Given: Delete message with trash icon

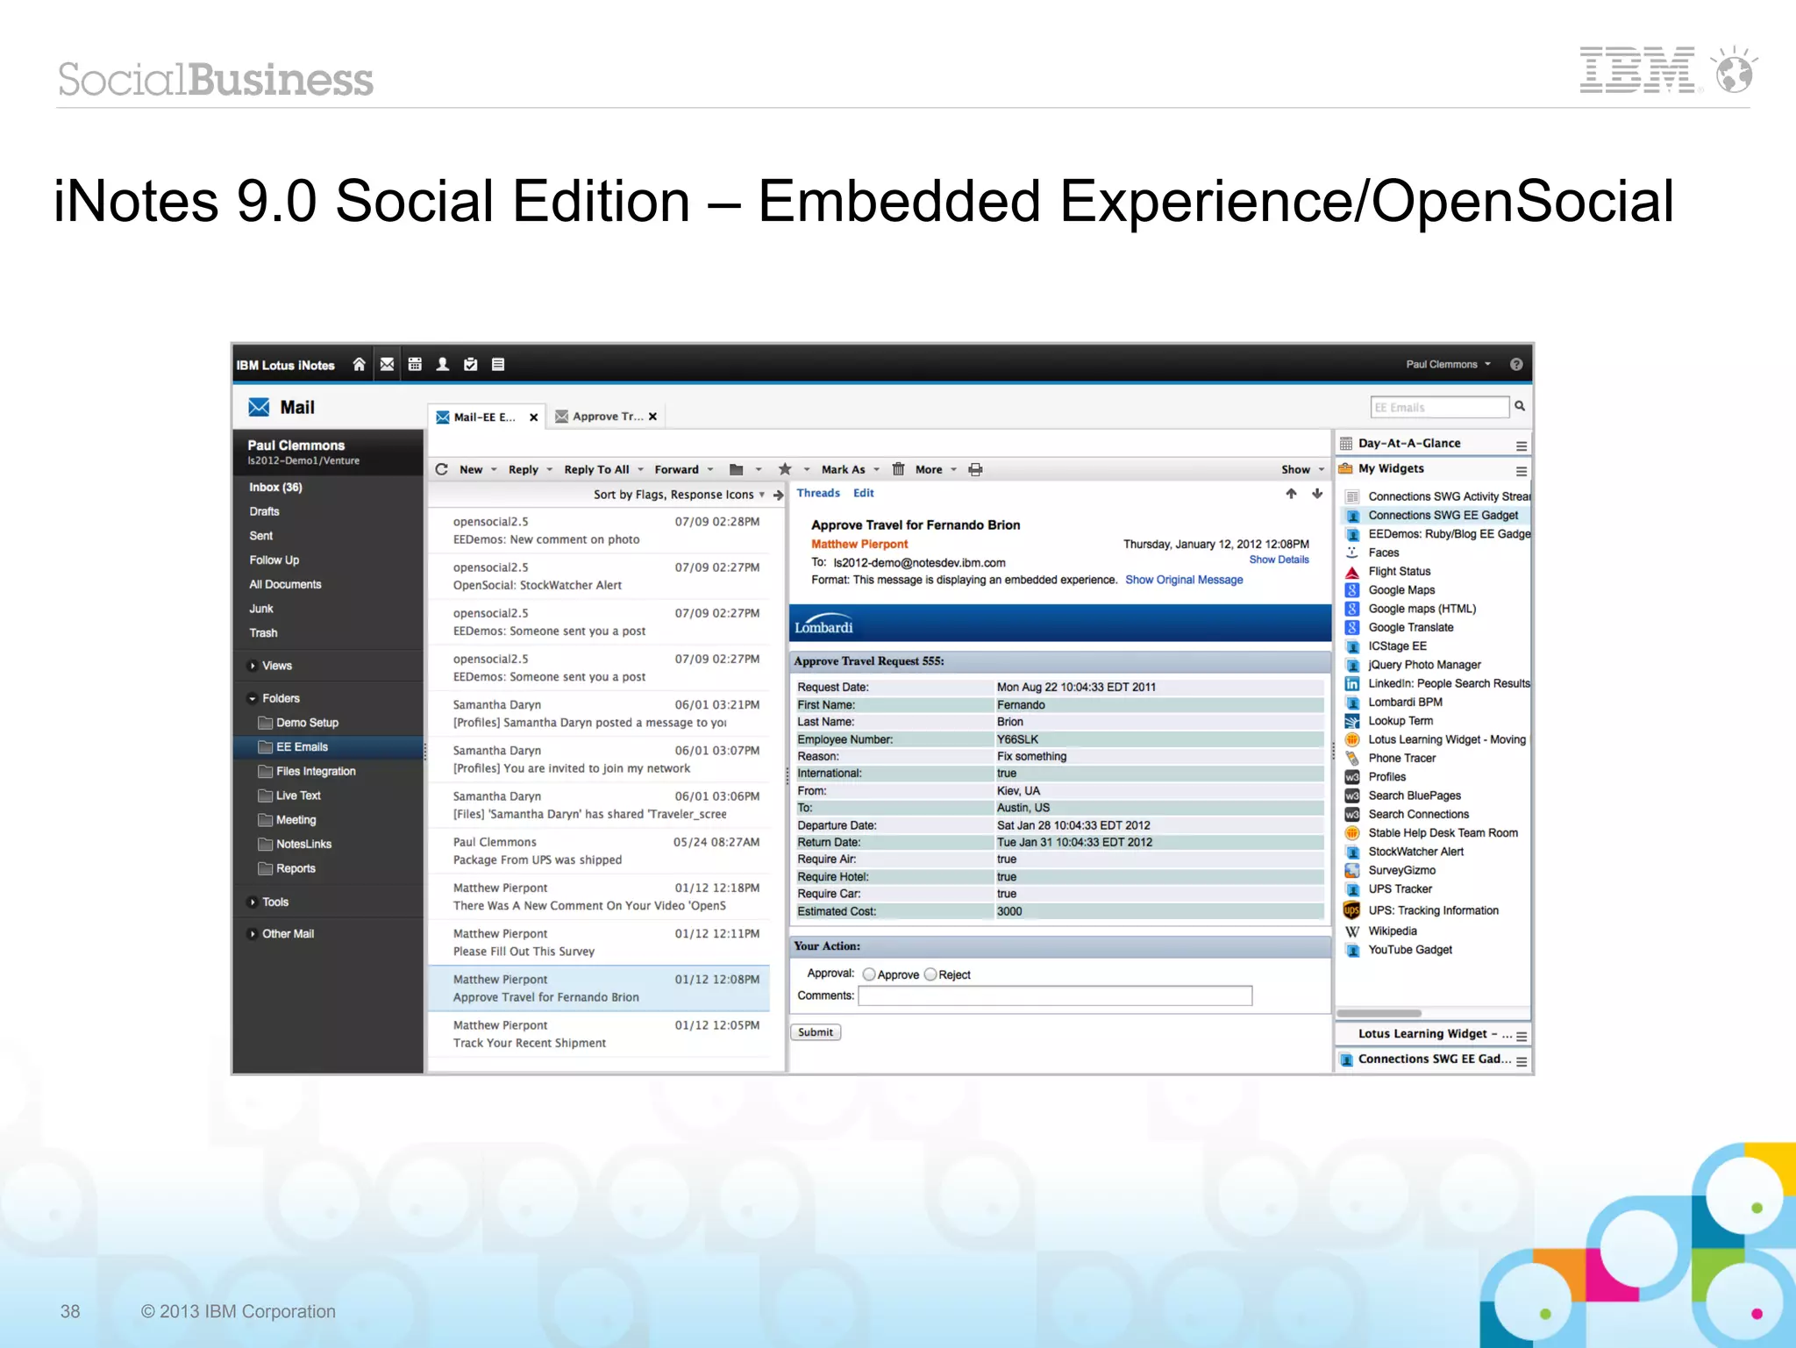Looking at the screenshot, I should coord(898,469).
